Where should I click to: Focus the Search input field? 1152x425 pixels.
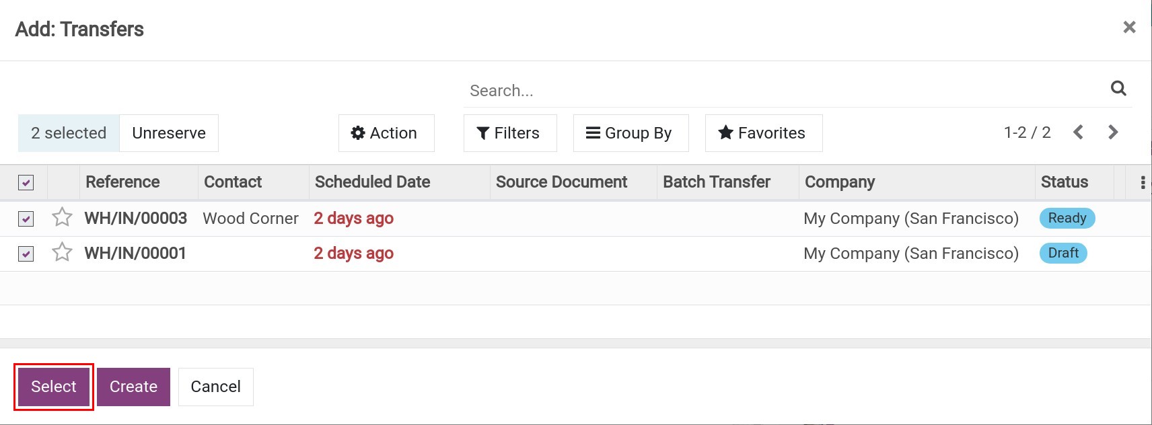pos(781,91)
